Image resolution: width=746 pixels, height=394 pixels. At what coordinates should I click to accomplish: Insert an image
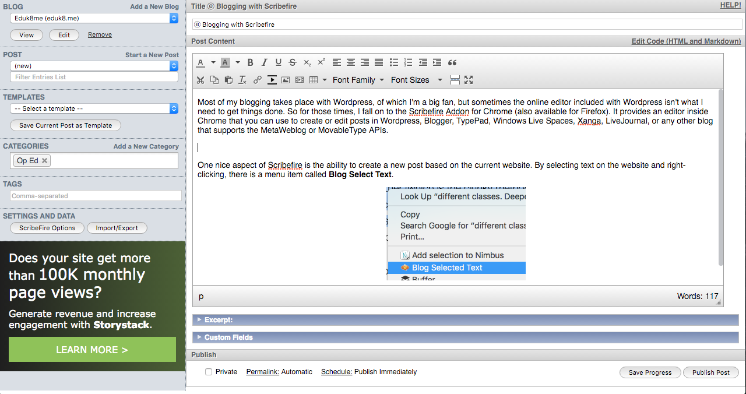point(286,80)
